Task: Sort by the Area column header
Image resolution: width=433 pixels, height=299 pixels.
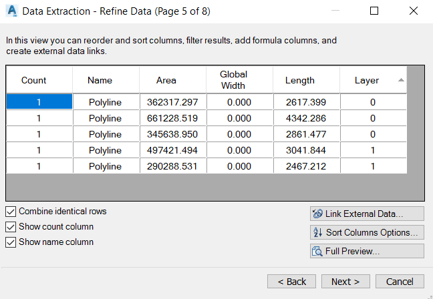Action: [x=166, y=80]
